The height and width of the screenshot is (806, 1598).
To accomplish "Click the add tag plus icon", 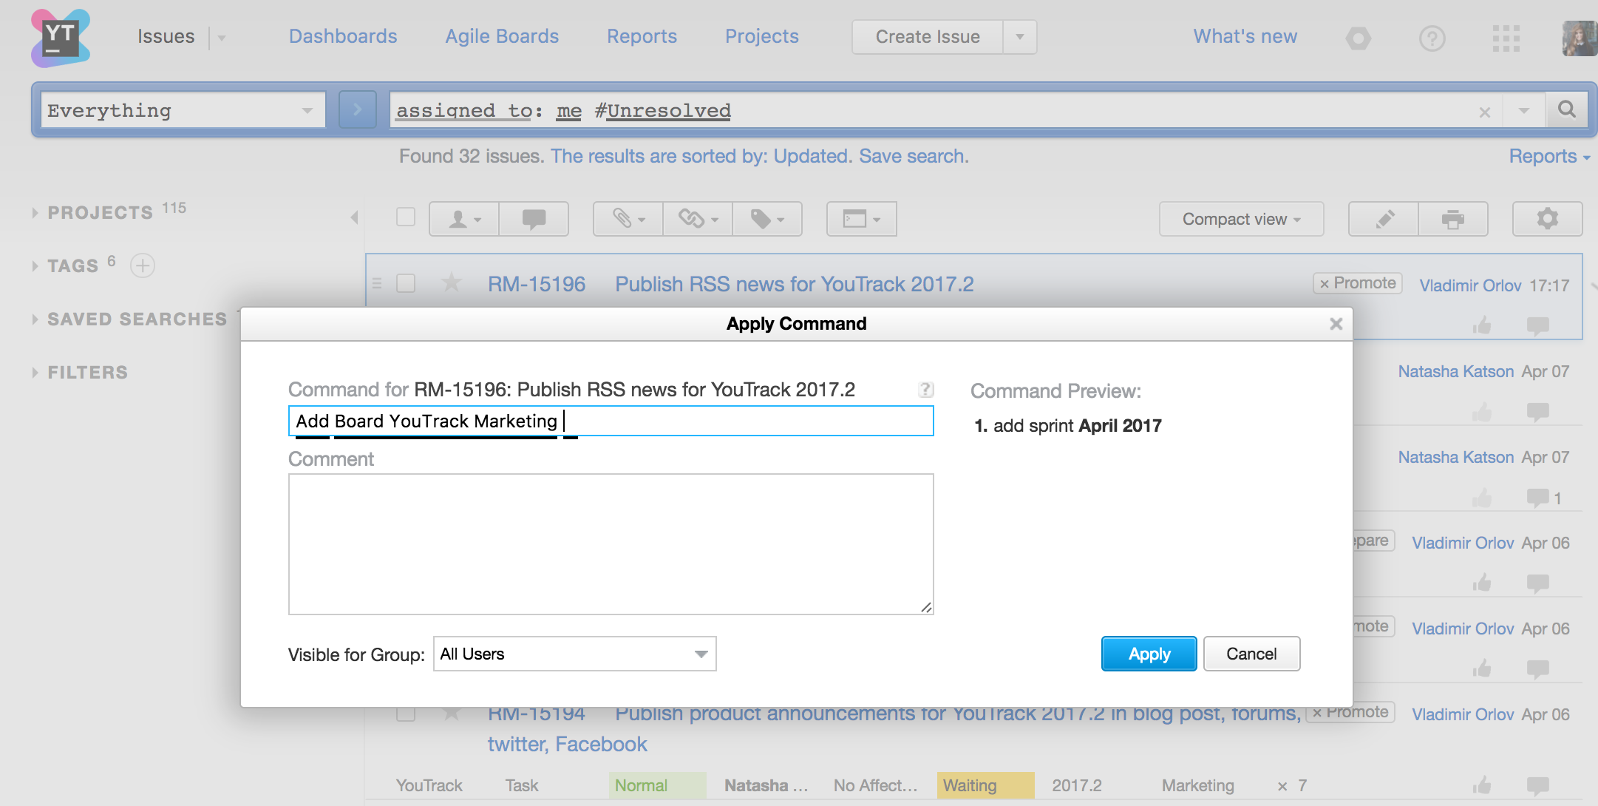I will 143,265.
